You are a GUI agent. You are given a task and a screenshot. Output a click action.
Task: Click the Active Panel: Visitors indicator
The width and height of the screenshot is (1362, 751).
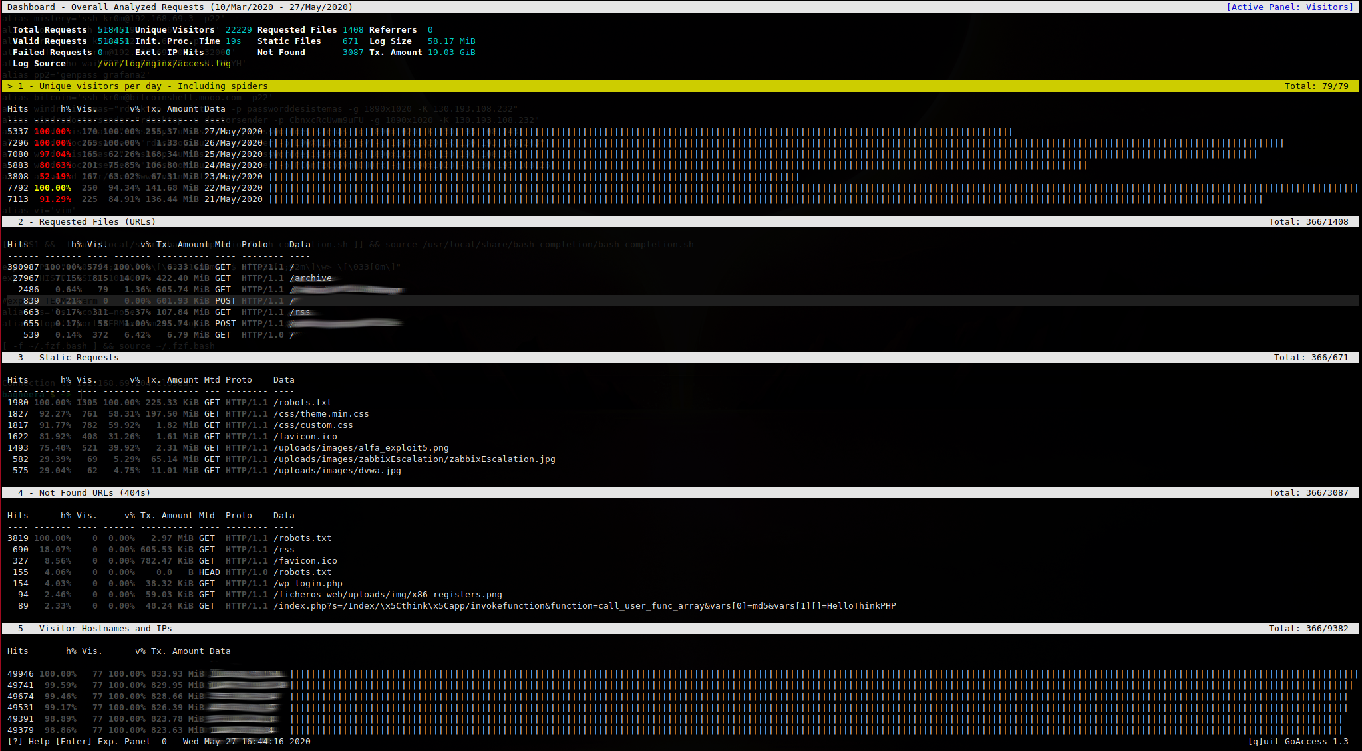(x=1289, y=7)
